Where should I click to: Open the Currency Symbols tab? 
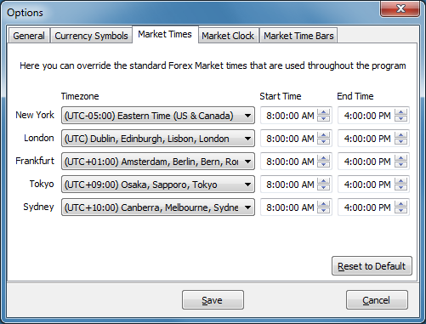[91, 36]
